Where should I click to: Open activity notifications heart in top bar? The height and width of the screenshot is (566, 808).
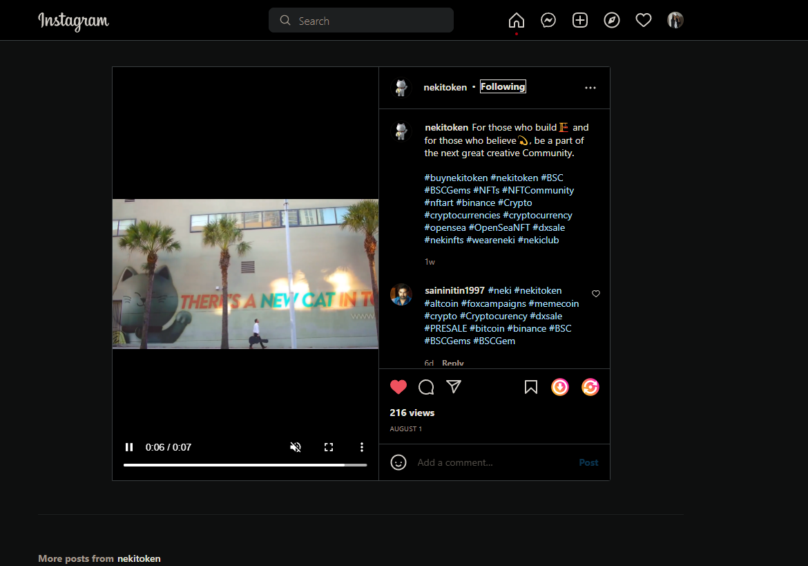(644, 21)
